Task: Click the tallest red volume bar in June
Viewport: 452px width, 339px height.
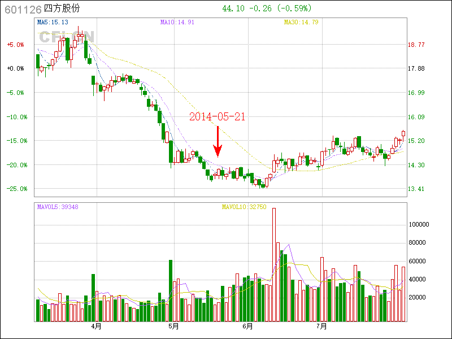Action: (x=274, y=264)
